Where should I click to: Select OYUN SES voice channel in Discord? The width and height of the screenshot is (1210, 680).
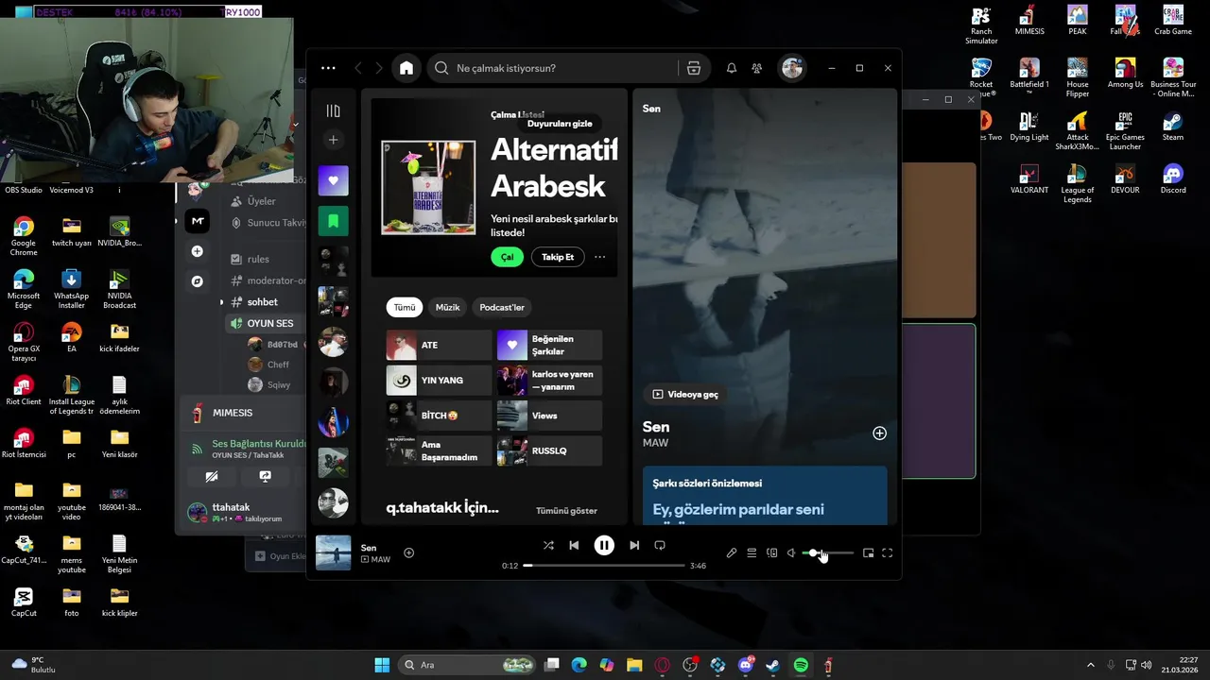[x=270, y=323]
